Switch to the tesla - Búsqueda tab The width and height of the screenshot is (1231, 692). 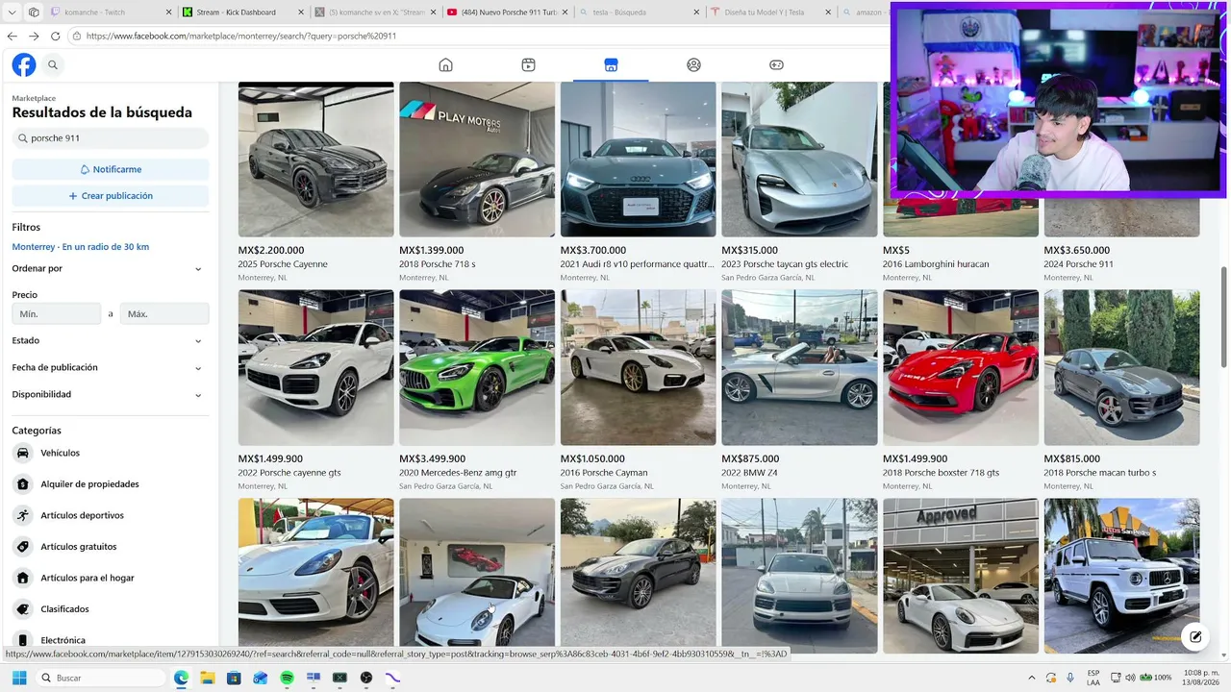click(639, 12)
